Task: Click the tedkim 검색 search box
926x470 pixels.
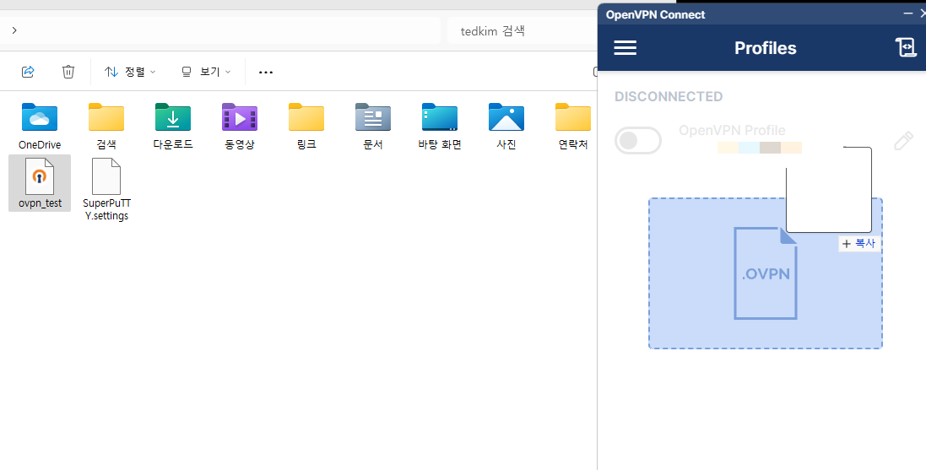Action: [523, 30]
